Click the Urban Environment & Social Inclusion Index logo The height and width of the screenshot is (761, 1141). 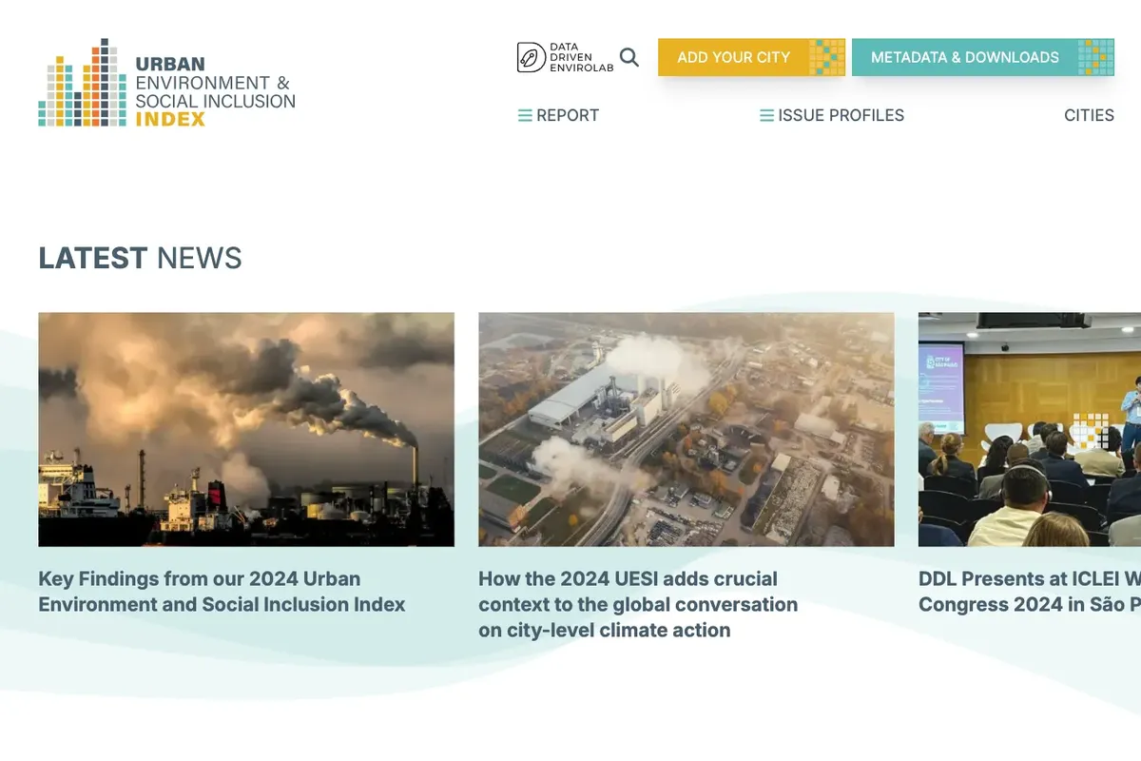click(167, 83)
